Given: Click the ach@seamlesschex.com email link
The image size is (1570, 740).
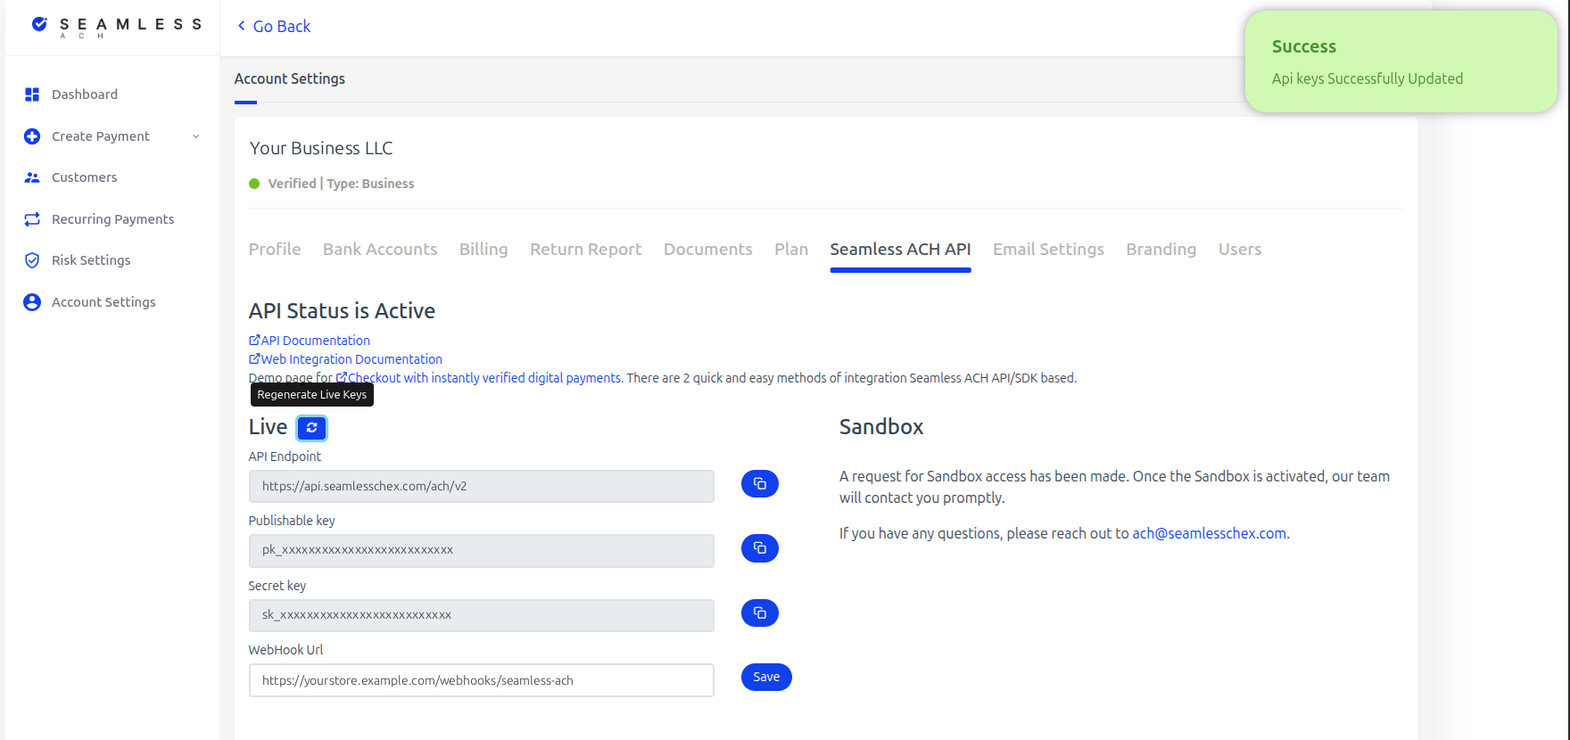Looking at the screenshot, I should coord(1210,533).
